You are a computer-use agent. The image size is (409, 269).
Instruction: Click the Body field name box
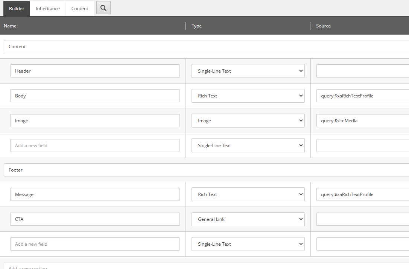pyautogui.click(x=95, y=96)
